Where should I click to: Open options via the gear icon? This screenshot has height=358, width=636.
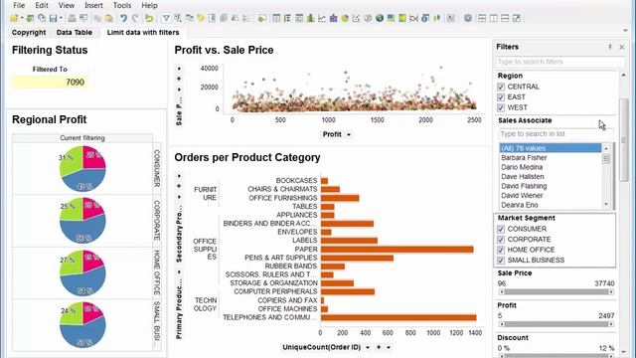click(468, 18)
